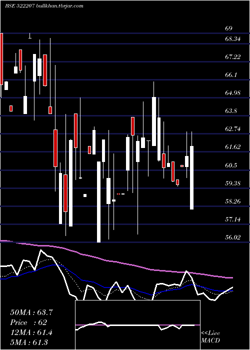Click the 'Price : 62' readout
The width and height of the screenshot is (250, 350).
(28, 322)
